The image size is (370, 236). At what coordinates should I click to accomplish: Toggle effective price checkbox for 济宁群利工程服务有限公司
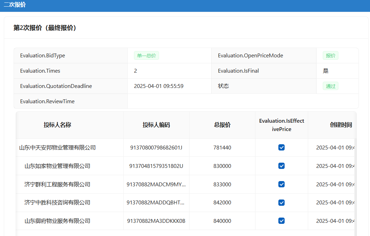pyautogui.click(x=281, y=184)
